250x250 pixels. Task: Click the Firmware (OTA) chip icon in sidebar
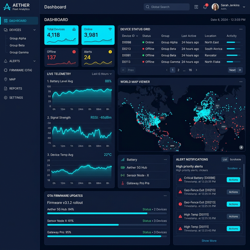(x=5, y=70)
